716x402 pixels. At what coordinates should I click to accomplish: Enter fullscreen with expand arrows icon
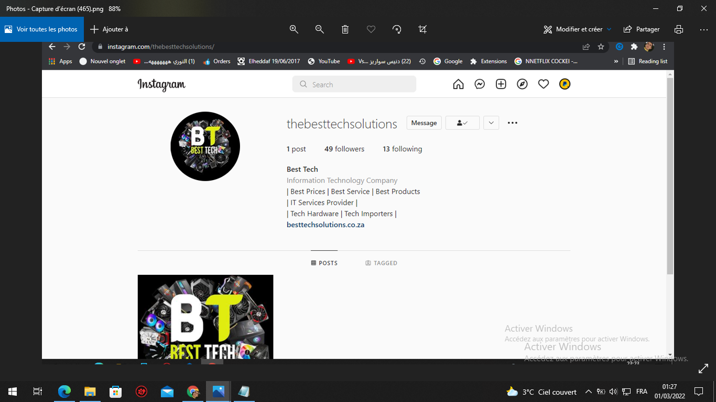[703, 369]
